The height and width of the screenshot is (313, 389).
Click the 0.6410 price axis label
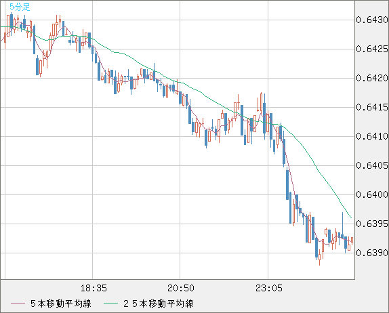(372, 136)
